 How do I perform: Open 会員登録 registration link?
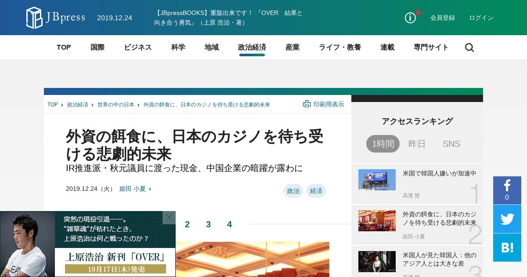coord(443,18)
